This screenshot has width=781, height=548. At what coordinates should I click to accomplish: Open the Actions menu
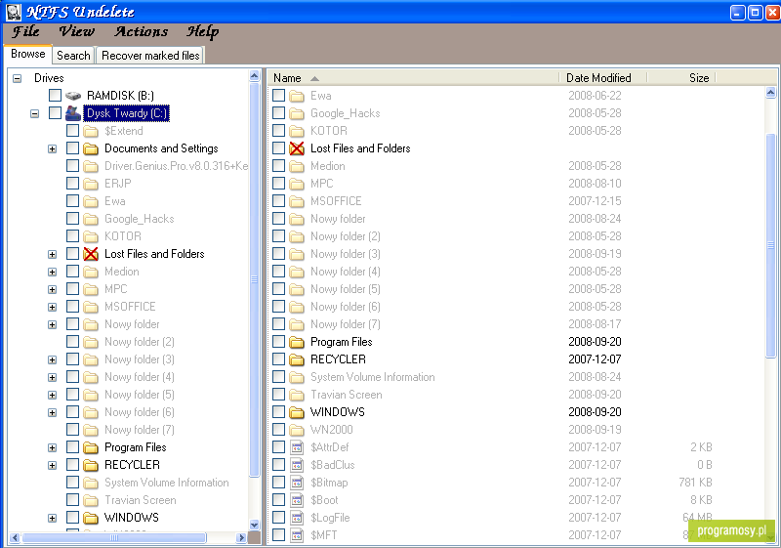click(x=142, y=31)
